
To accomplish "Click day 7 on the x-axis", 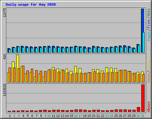I will click(37, 116).
